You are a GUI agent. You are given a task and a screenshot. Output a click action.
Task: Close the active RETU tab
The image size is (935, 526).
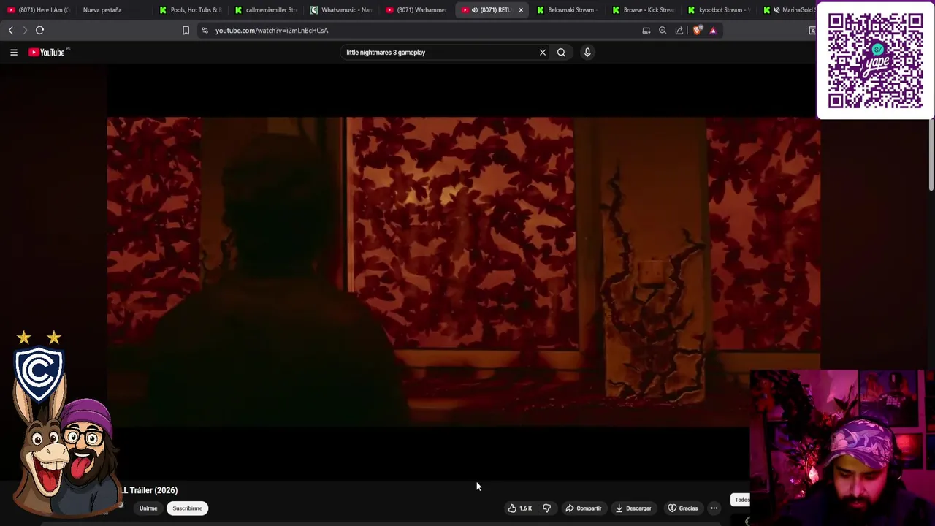[x=521, y=10]
